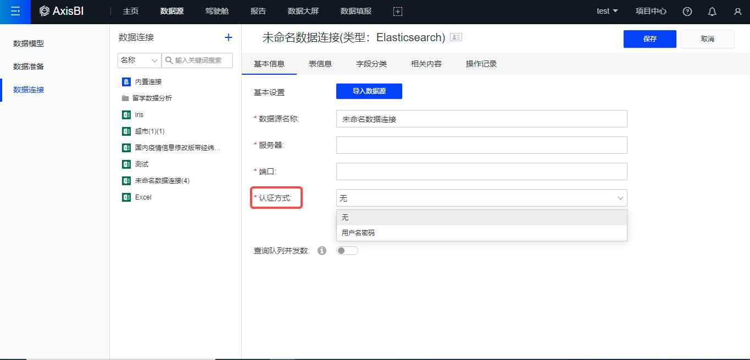
Task: Toggle the 查询队列并发数 switch
Action: (347, 251)
